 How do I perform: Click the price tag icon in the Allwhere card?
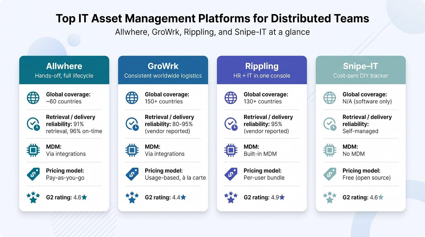tap(33, 174)
